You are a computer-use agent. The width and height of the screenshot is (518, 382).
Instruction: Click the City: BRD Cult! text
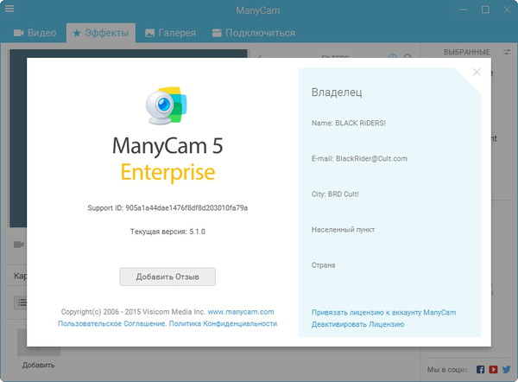[335, 194]
